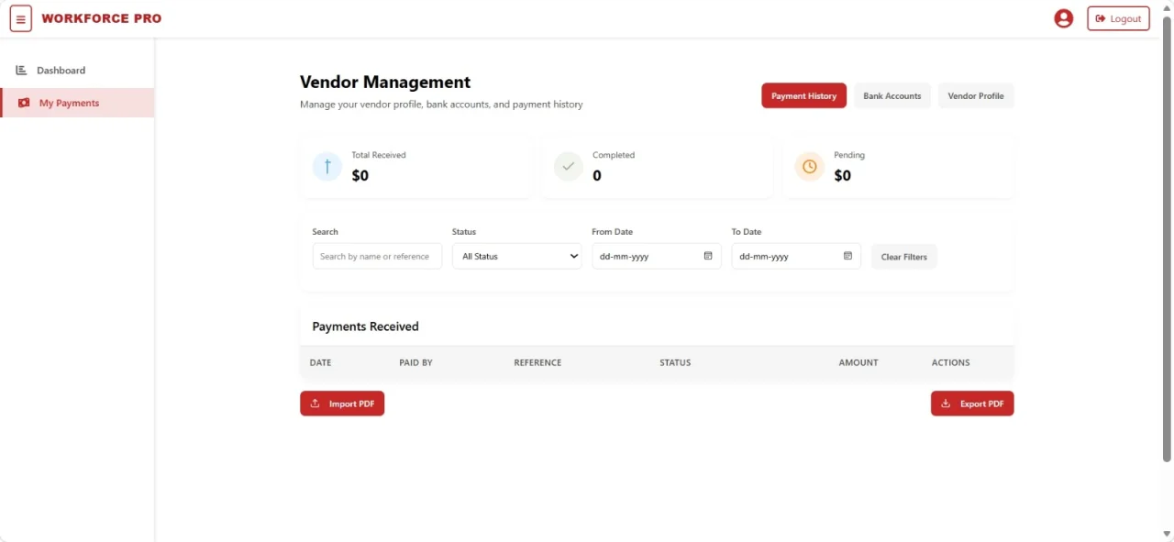Click the page scrollbar up arrow
Image resolution: width=1174 pixels, height=542 pixels.
1168,7
